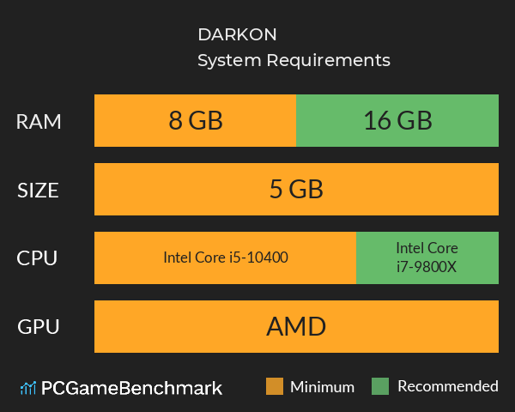
Task: Select the 5 GB size bar
Action: coord(296,190)
